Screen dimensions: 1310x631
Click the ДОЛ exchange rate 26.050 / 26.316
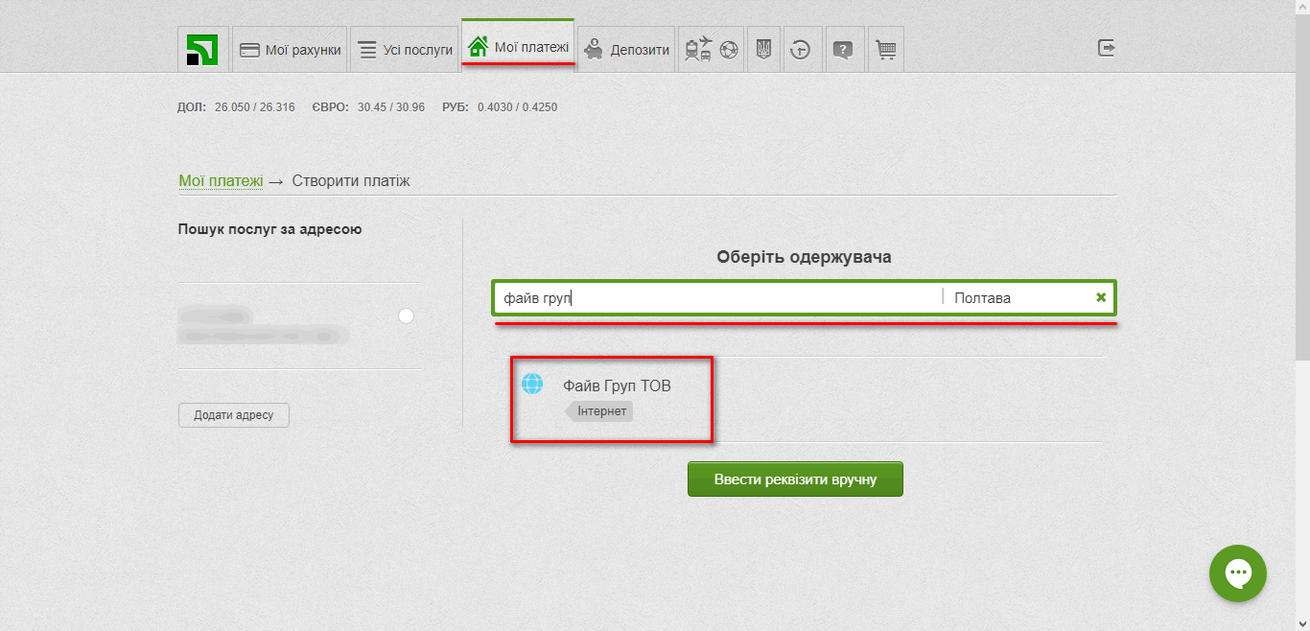[x=255, y=107]
